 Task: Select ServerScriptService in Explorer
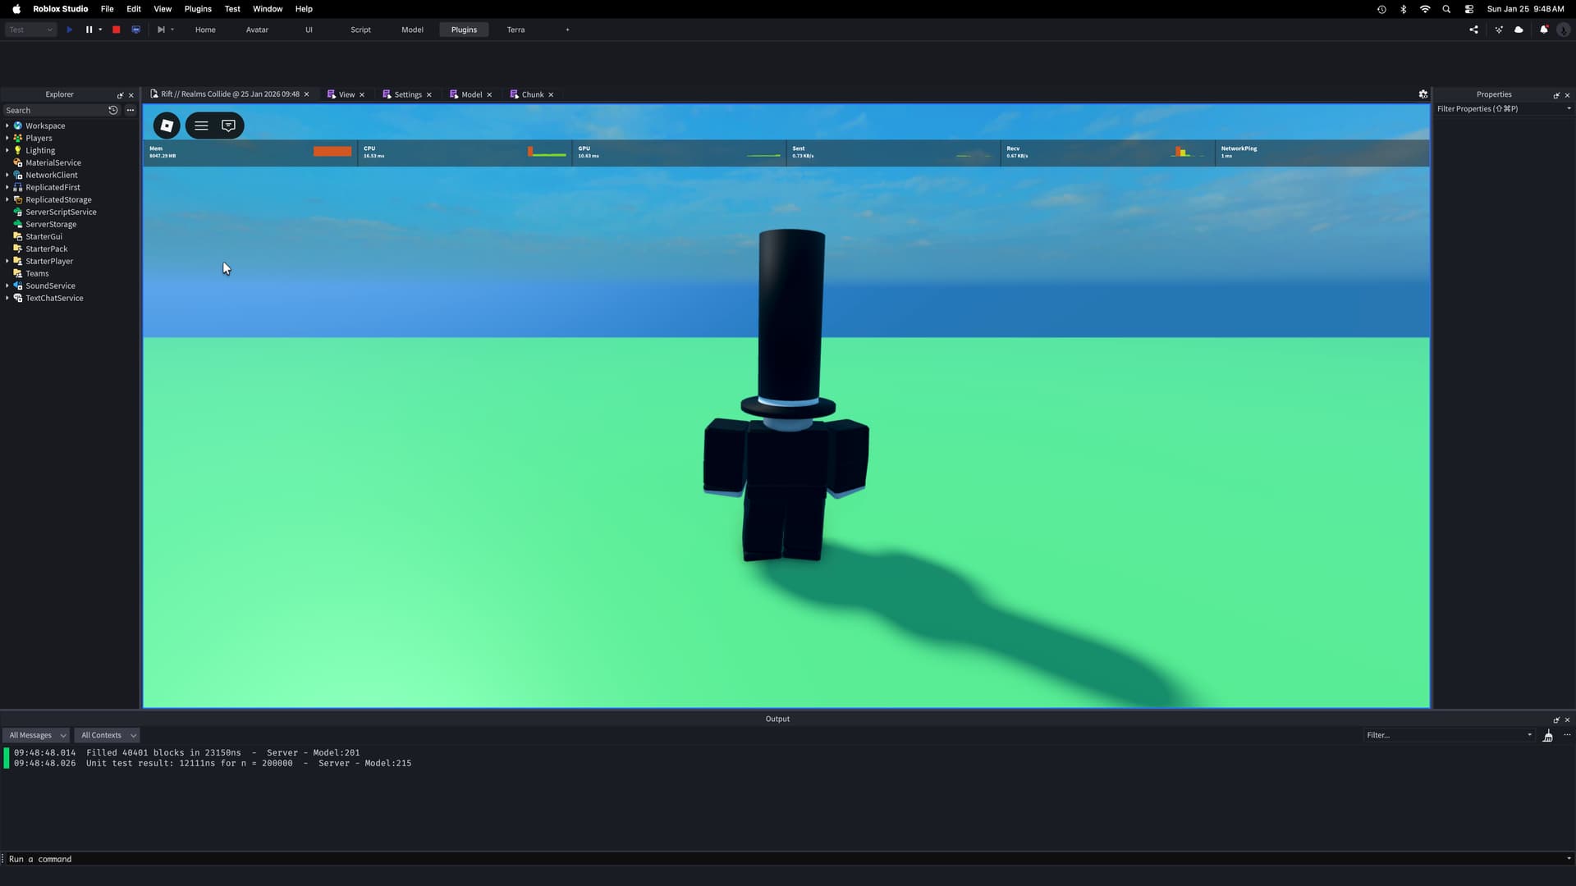click(x=61, y=212)
